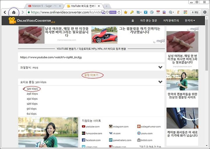Open dropdown arrow beside capture icon
Image resolution: width=210 pixels, height=149 pixels.
coord(141,12)
